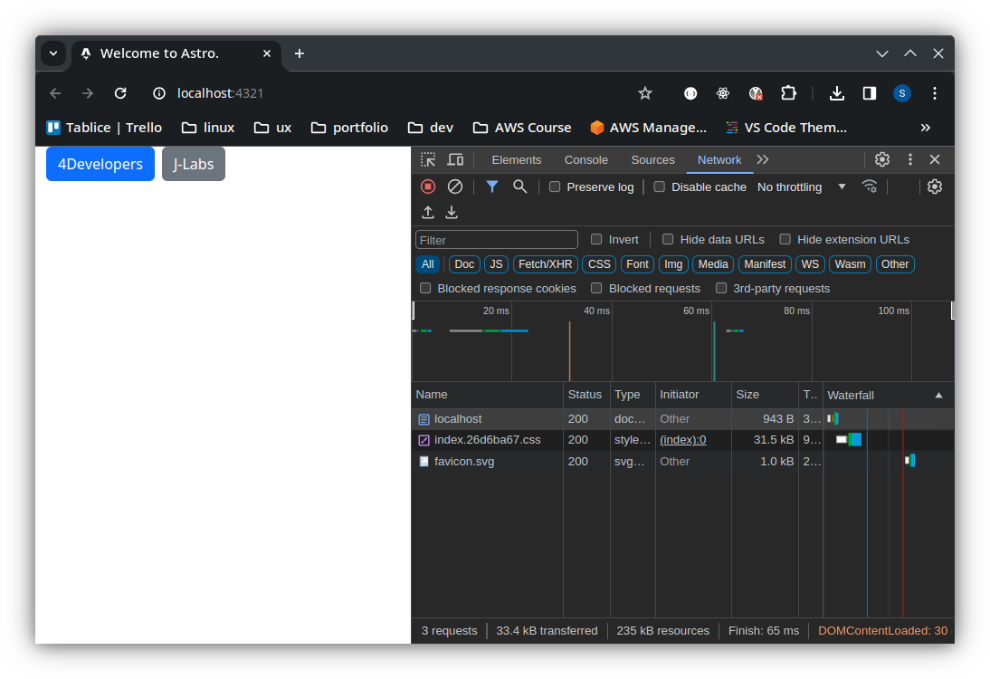
Task: Click in the Filter text field
Action: coord(496,240)
